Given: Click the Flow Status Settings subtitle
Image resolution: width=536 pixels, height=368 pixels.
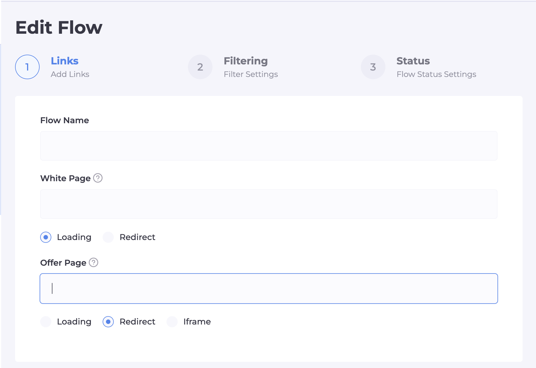Looking at the screenshot, I should 436,74.
